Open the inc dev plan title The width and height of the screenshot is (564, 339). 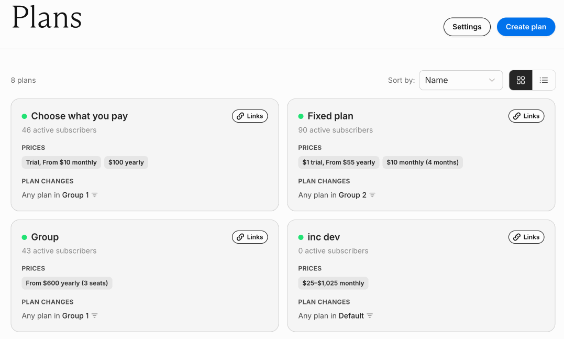click(x=324, y=237)
